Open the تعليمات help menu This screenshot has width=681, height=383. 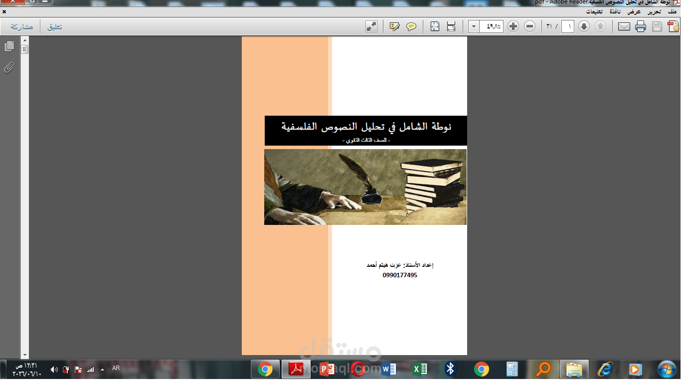(x=594, y=11)
